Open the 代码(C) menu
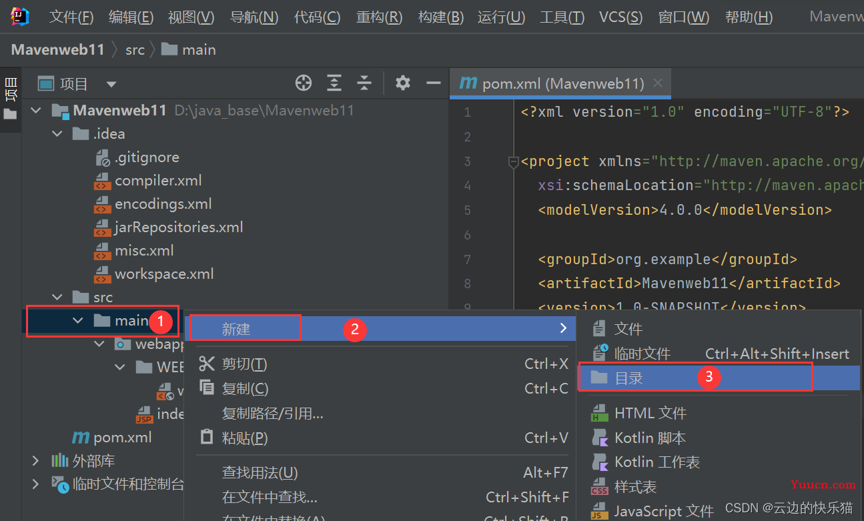Viewport: 864px width, 521px height. click(317, 17)
